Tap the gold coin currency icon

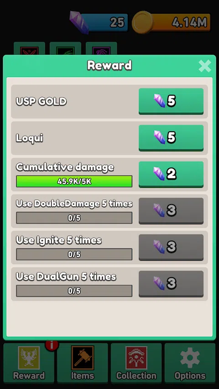142,23
